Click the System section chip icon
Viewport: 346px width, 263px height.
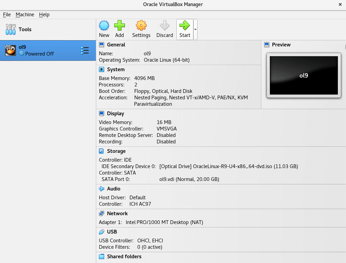(102, 69)
